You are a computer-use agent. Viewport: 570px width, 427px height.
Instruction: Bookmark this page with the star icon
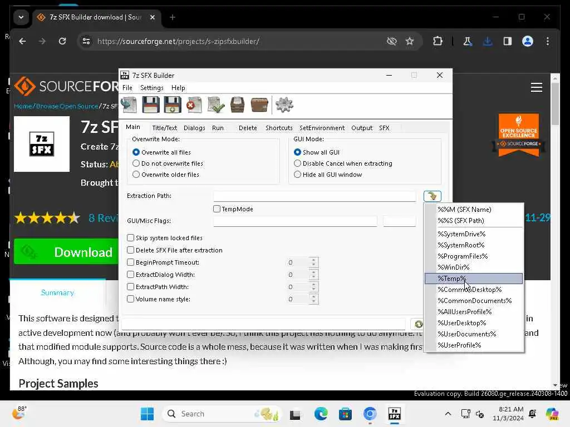click(410, 41)
